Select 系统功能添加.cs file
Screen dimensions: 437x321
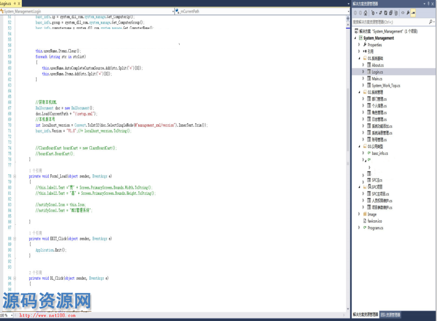point(382,126)
